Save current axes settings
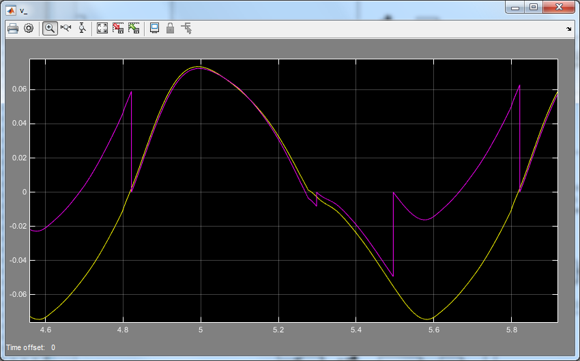Screen dimensions: 580x361 (x=118, y=28)
